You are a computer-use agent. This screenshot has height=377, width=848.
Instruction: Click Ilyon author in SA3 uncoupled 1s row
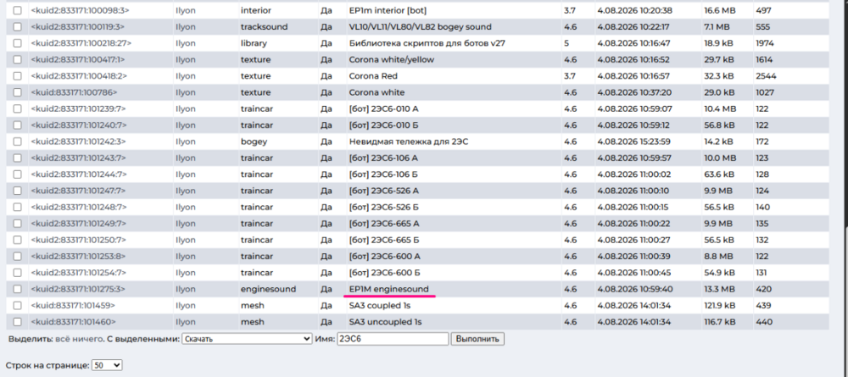[186, 322]
